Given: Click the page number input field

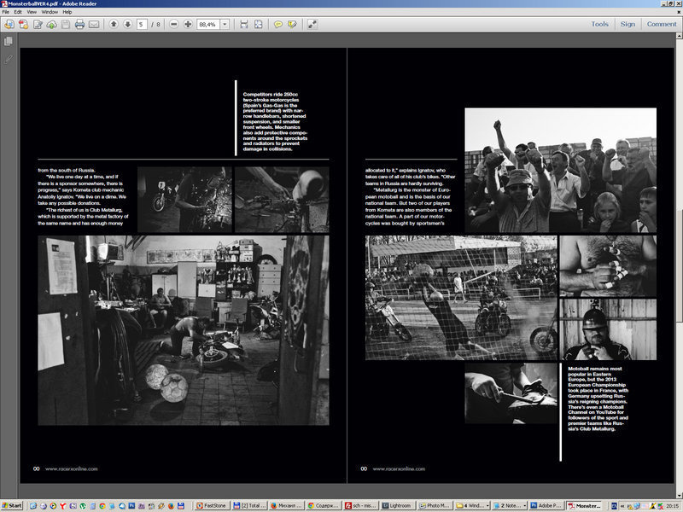Looking at the screenshot, I should 142,24.
